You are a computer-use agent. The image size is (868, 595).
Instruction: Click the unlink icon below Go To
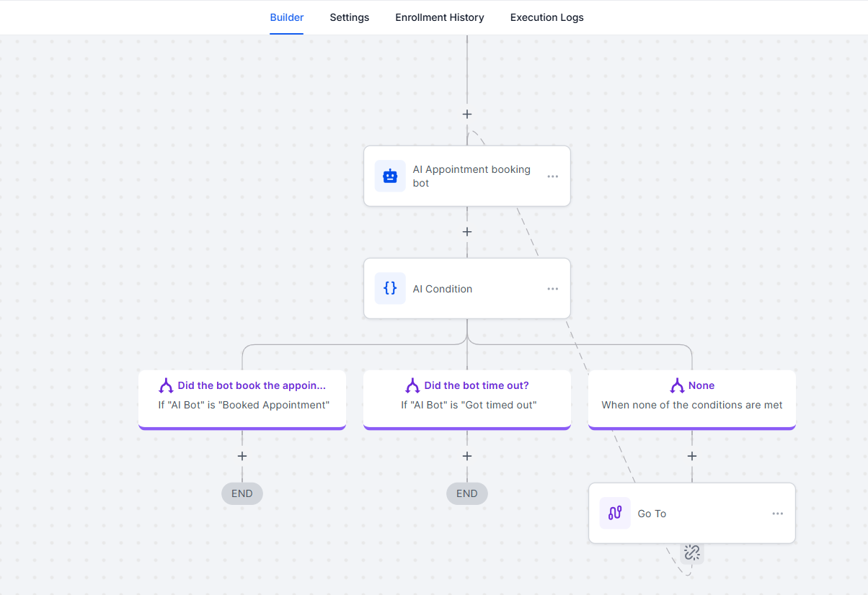click(x=692, y=552)
